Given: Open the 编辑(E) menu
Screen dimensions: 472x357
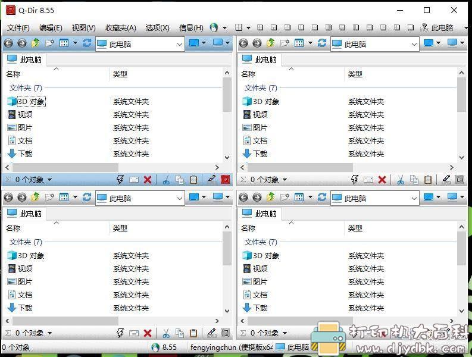Looking at the screenshot, I should pyautogui.click(x=51, y=28).
